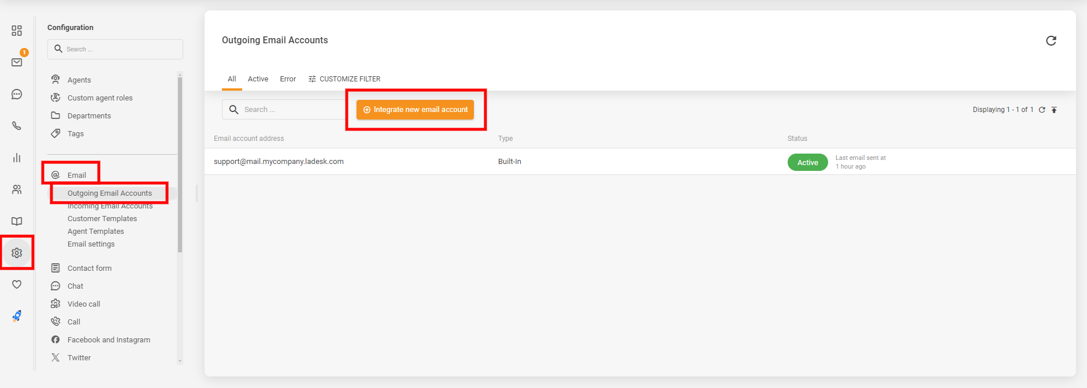This screenshot has width=1087, height=388.
Task: Collapse the Email section in Configuration
Action: [76, 175]
